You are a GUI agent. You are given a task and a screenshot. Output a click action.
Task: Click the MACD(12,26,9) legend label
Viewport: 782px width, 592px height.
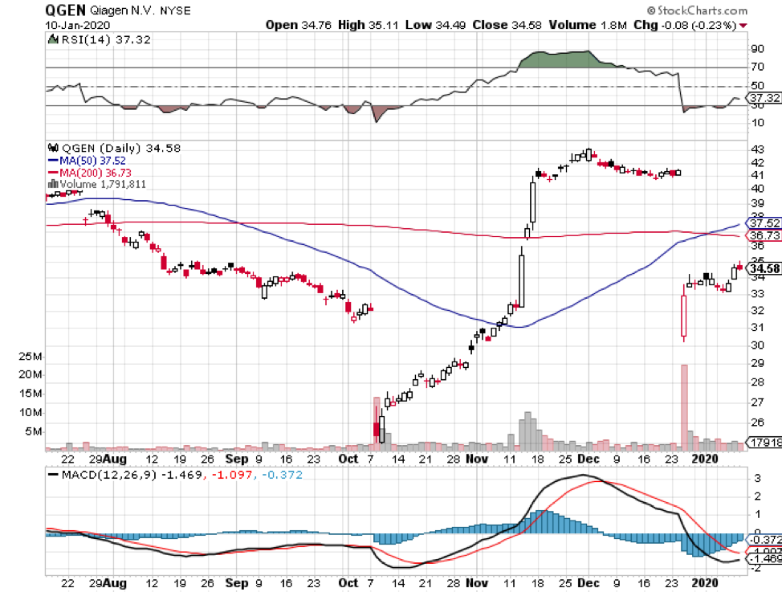pyautogui.click(x=108, y=475)
